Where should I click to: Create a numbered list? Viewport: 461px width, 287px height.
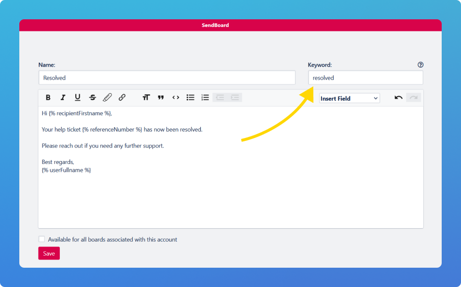click(205, 97)
